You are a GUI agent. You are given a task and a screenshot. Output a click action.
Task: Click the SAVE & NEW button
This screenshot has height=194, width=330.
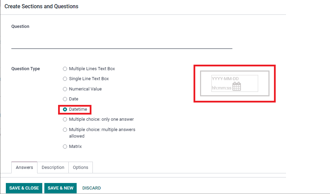point(60,188)
